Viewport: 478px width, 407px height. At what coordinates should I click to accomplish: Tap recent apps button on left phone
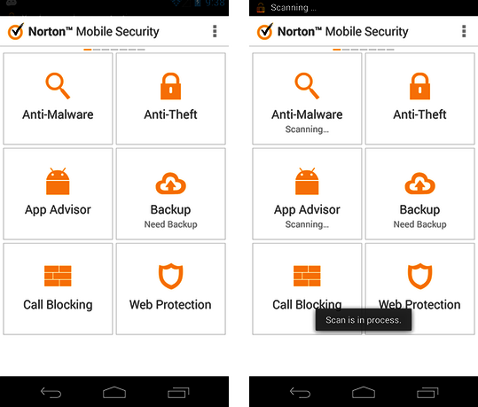pos(178,393)
